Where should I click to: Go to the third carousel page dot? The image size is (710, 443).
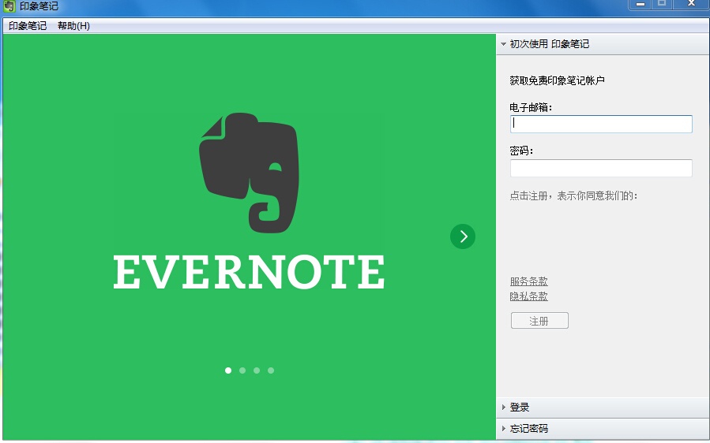257,370
